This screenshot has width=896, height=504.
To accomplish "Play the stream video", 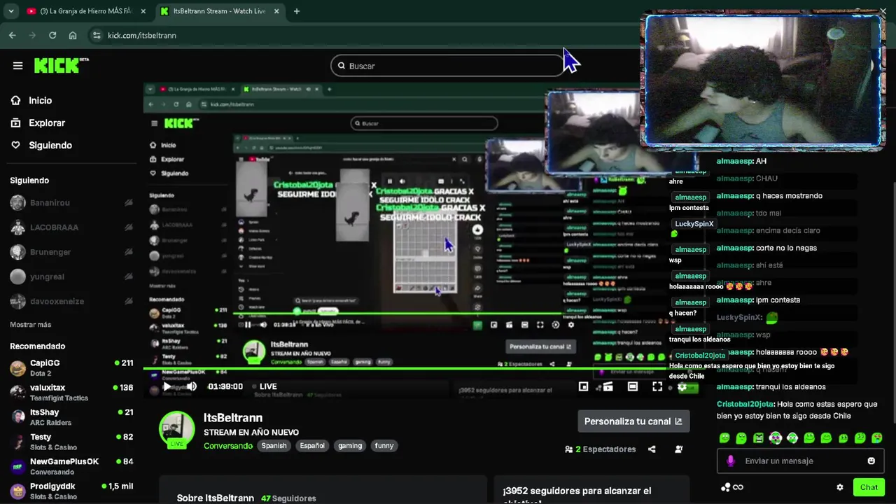I will pos(167,386).
